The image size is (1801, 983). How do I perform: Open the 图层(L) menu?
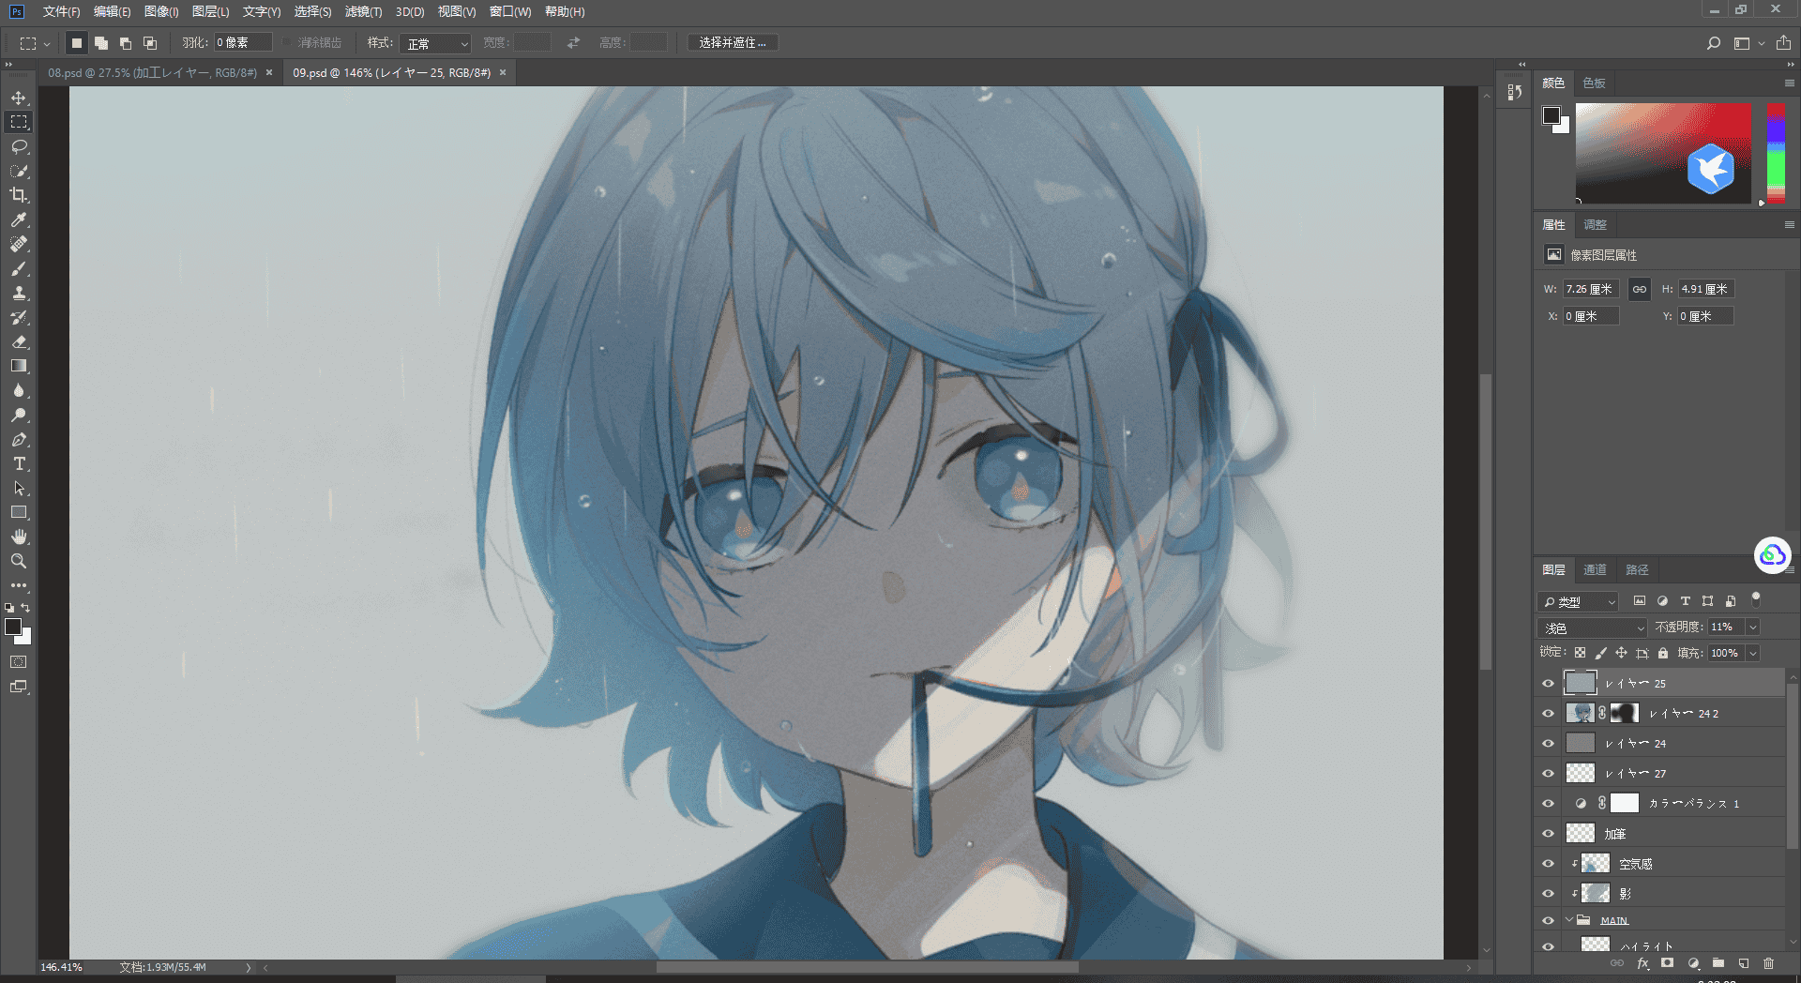click(210, 11)
